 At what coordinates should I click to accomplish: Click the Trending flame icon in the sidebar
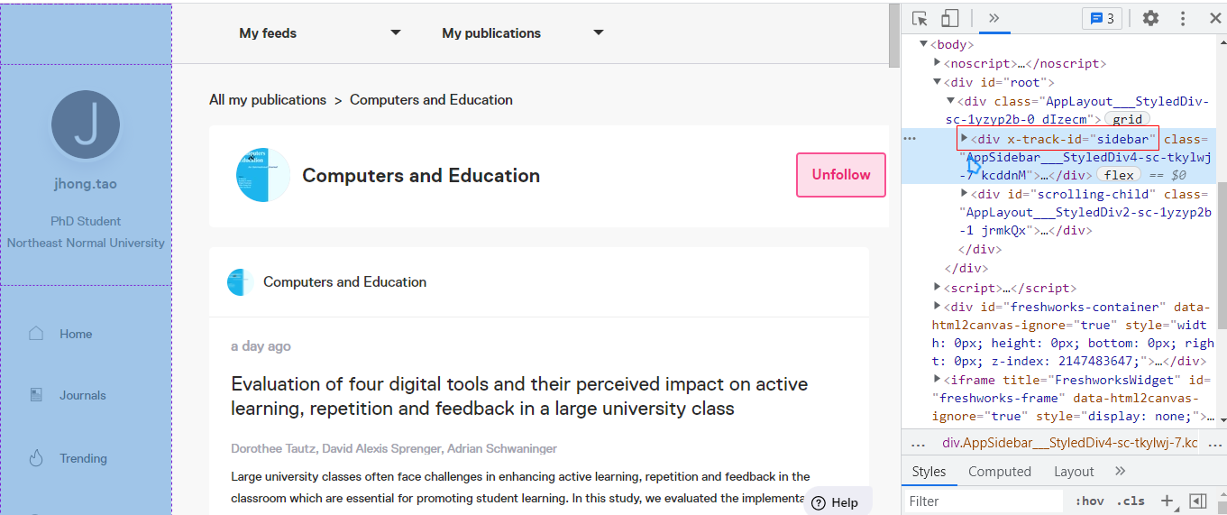(36, 458)
